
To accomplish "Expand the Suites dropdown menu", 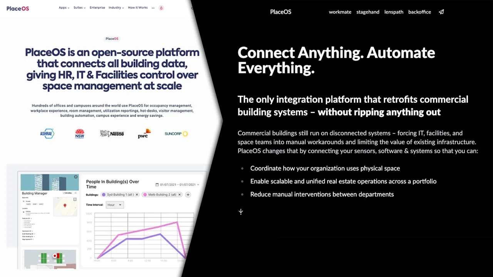I will (x=79, y=8).
